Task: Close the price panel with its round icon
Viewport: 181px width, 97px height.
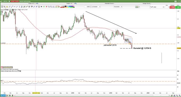Action: (7, 10)
